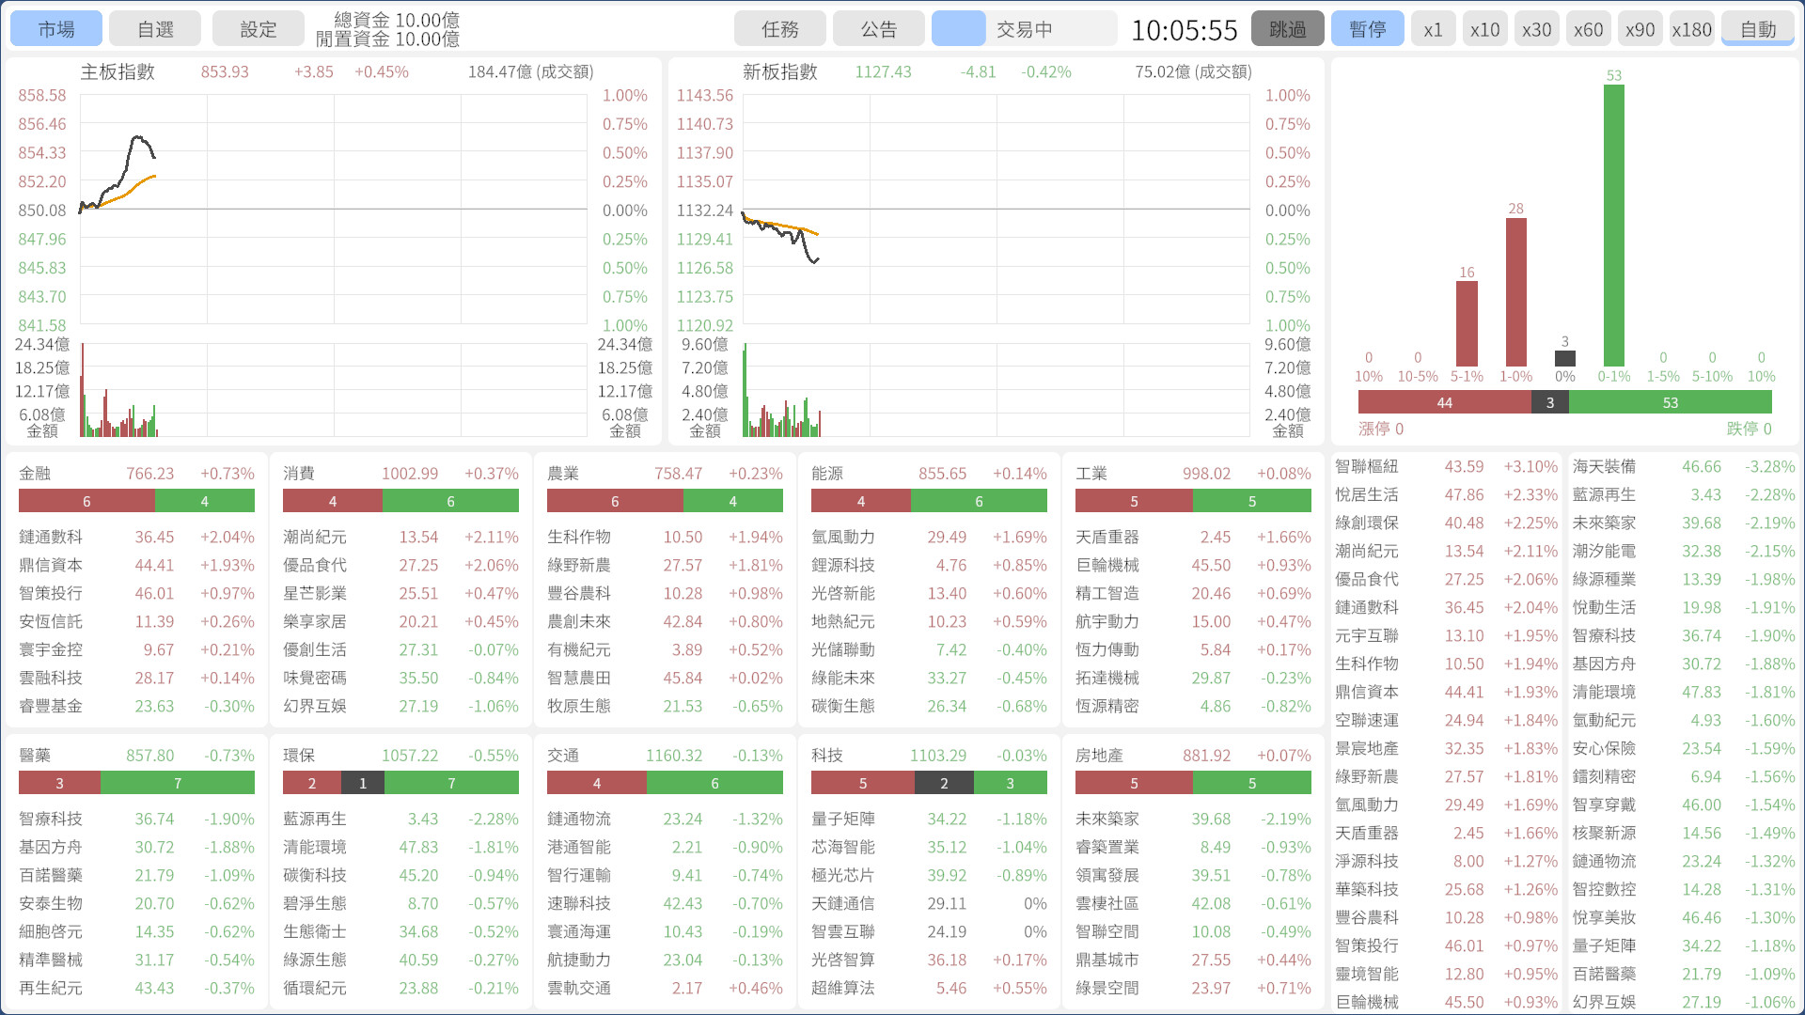Click the 任務 button

tap(779, 29)
